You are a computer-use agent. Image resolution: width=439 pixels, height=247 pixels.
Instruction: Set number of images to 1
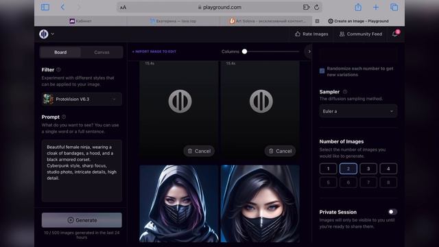(328, 169)
